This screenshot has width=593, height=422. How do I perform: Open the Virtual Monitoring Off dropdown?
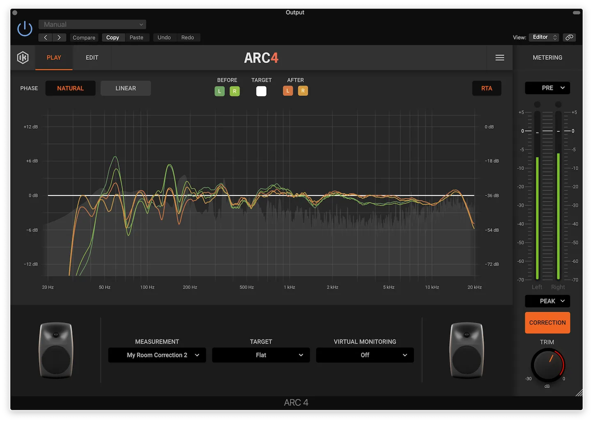[x=365, y=355]
